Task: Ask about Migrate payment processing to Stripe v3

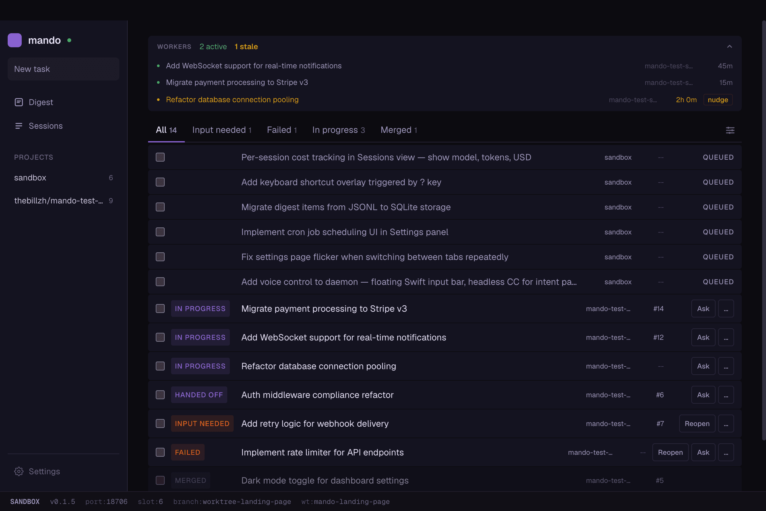Action: 703,308
